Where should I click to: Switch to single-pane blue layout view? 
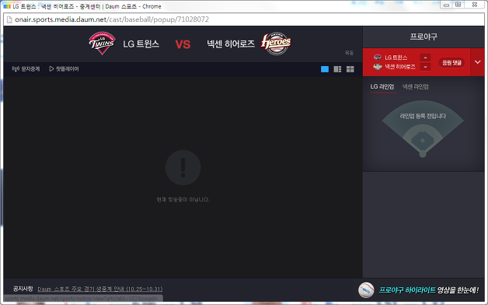325,69
